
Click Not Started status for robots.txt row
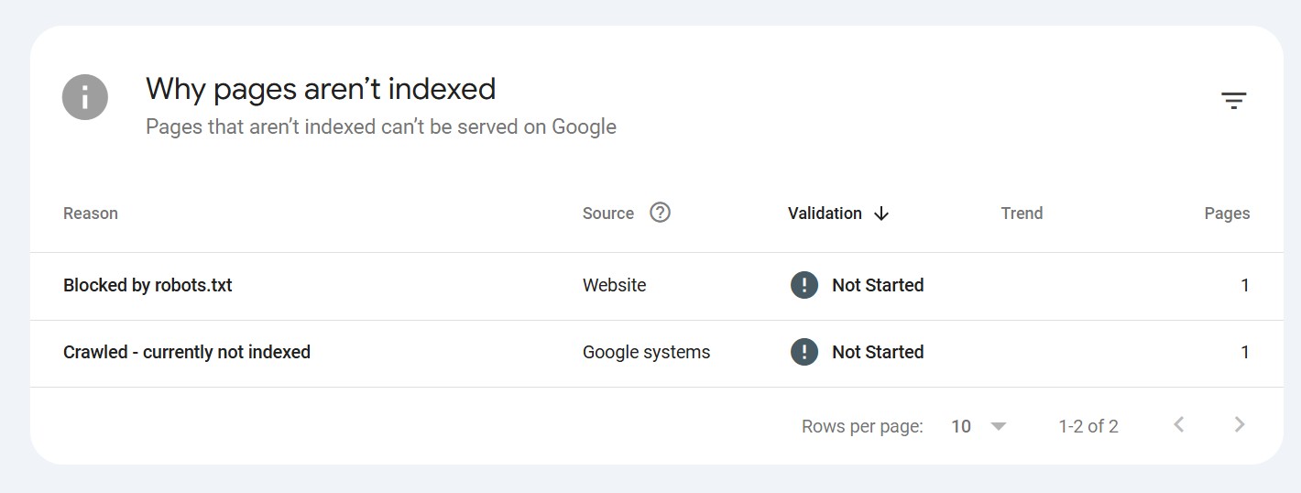pos(877,285)
